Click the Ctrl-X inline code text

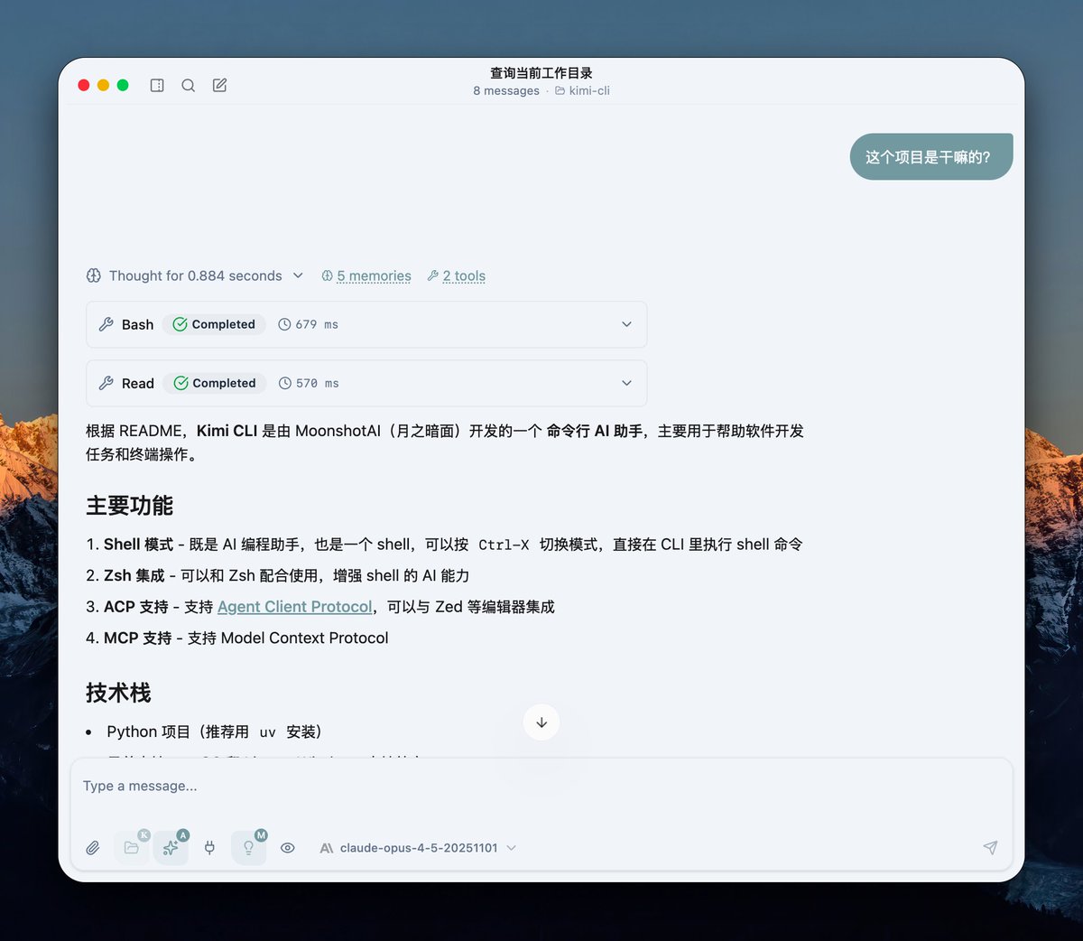504,545
